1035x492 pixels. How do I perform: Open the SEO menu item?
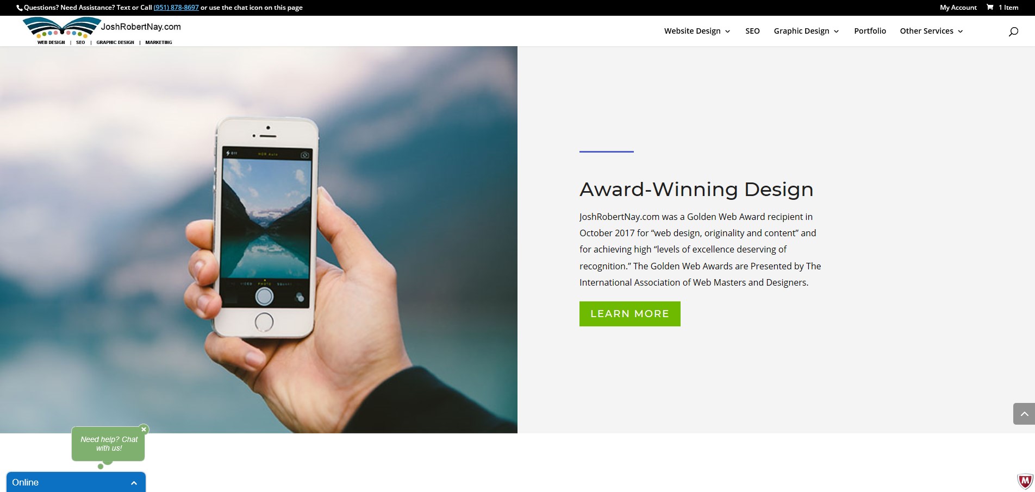752,31
